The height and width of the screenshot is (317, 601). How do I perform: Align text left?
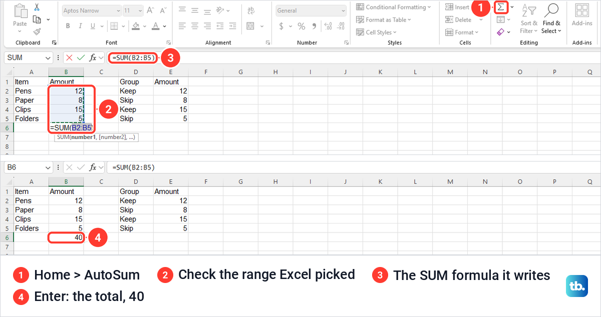182,26
